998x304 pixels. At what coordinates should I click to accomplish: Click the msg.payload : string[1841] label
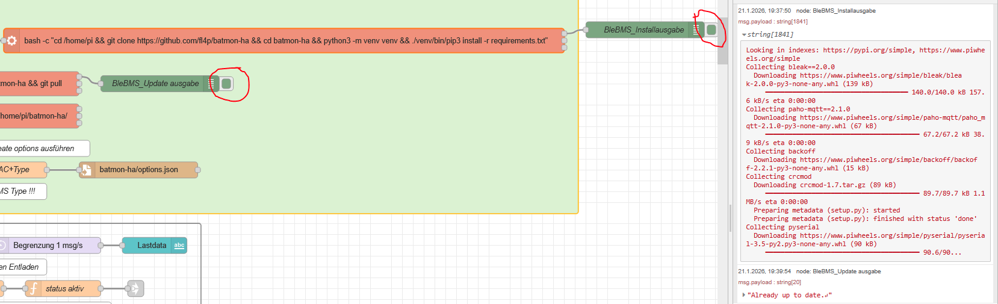point(773,22)
